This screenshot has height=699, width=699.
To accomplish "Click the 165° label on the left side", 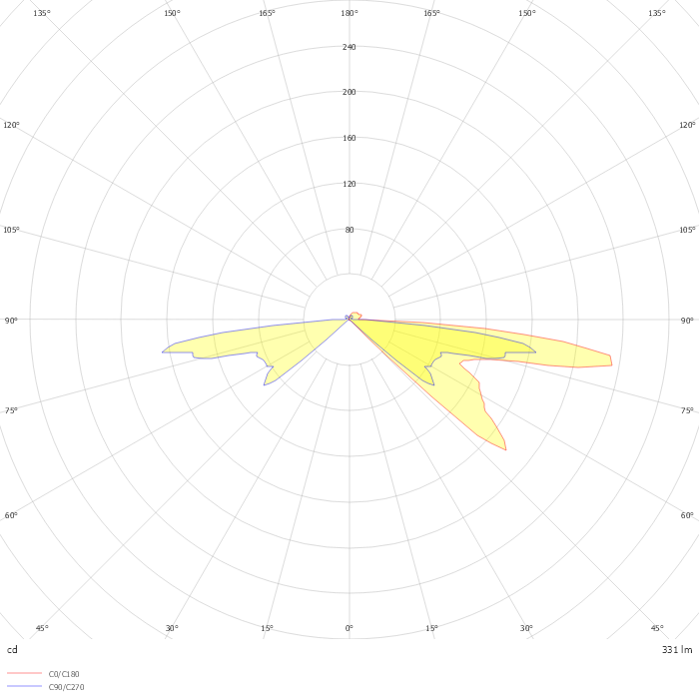I will pyautogui.click(x=267, y=13).
